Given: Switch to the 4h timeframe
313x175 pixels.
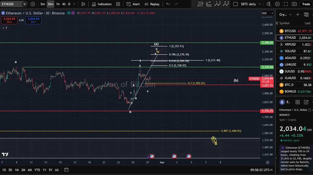Looking at the screenshot, I should tap(64, 4).
